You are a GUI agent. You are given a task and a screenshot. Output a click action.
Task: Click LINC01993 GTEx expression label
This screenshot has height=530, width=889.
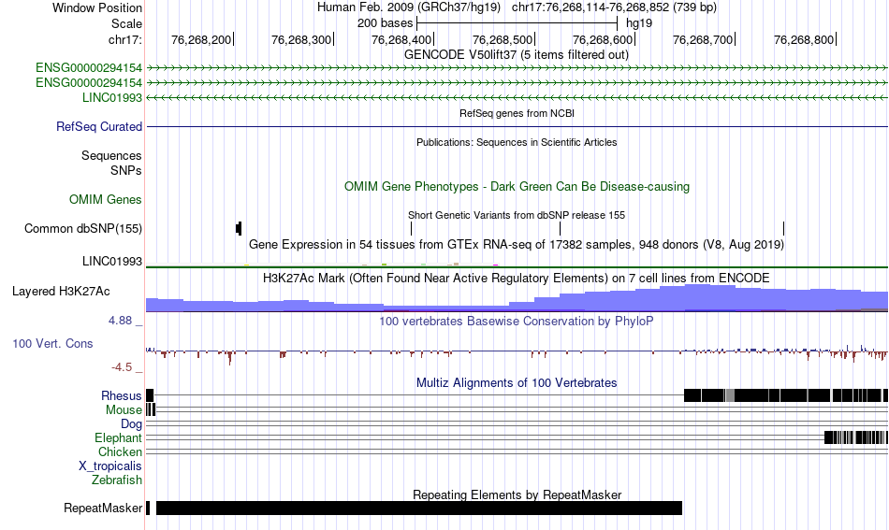pos(112,261)
